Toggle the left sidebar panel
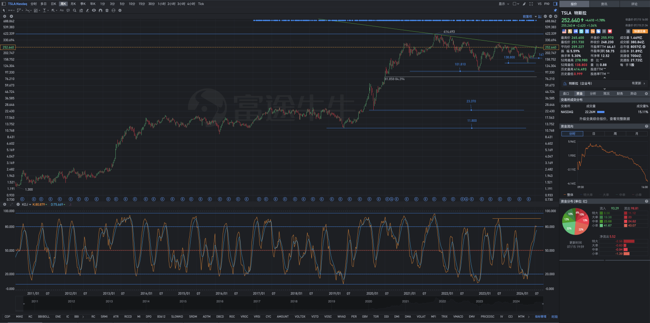 click(x=4, y=4)
